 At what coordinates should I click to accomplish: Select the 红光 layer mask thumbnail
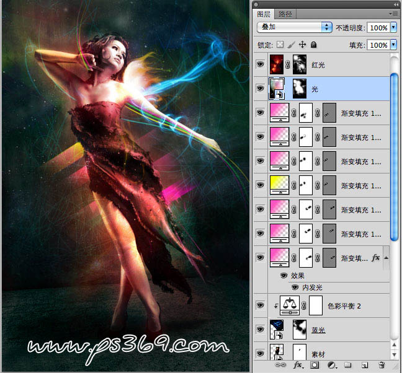pyautogui.click(x=300, y=64)
